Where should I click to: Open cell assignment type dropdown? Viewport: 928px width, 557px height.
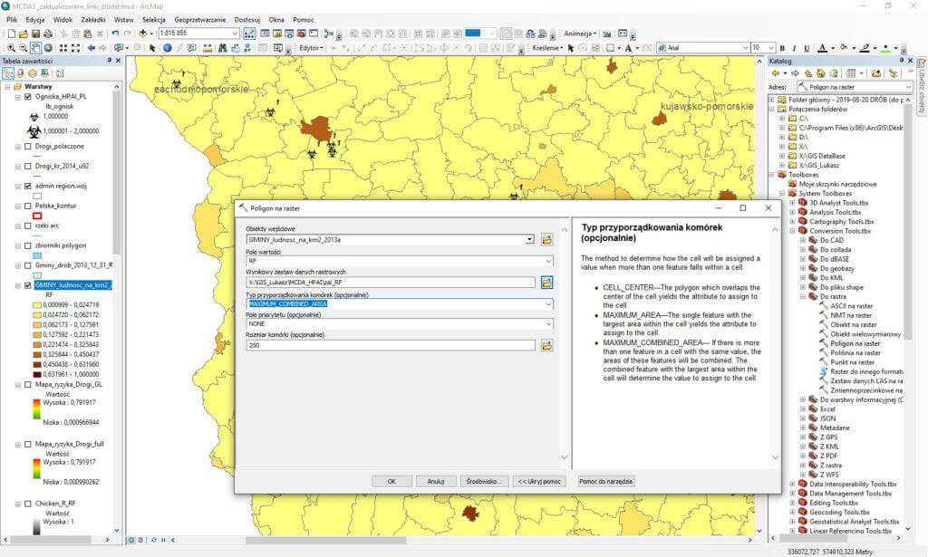(x=548, y=304)
